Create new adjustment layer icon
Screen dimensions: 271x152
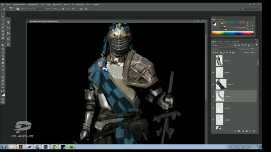pos(243,131)
